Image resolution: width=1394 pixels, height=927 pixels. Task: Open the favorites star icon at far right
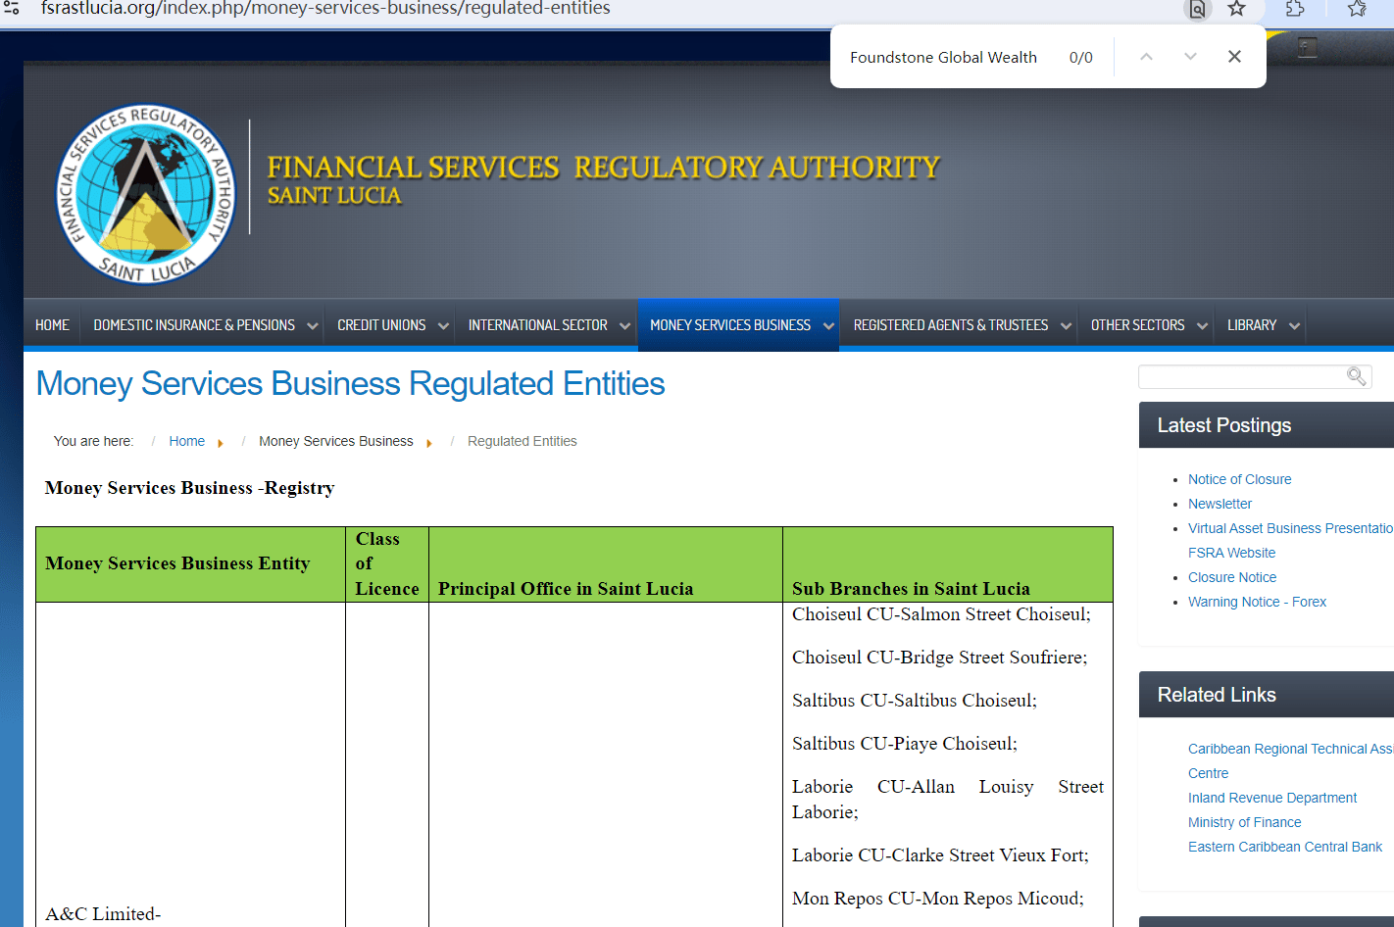pyautogui.click(x=1357, y=9)
